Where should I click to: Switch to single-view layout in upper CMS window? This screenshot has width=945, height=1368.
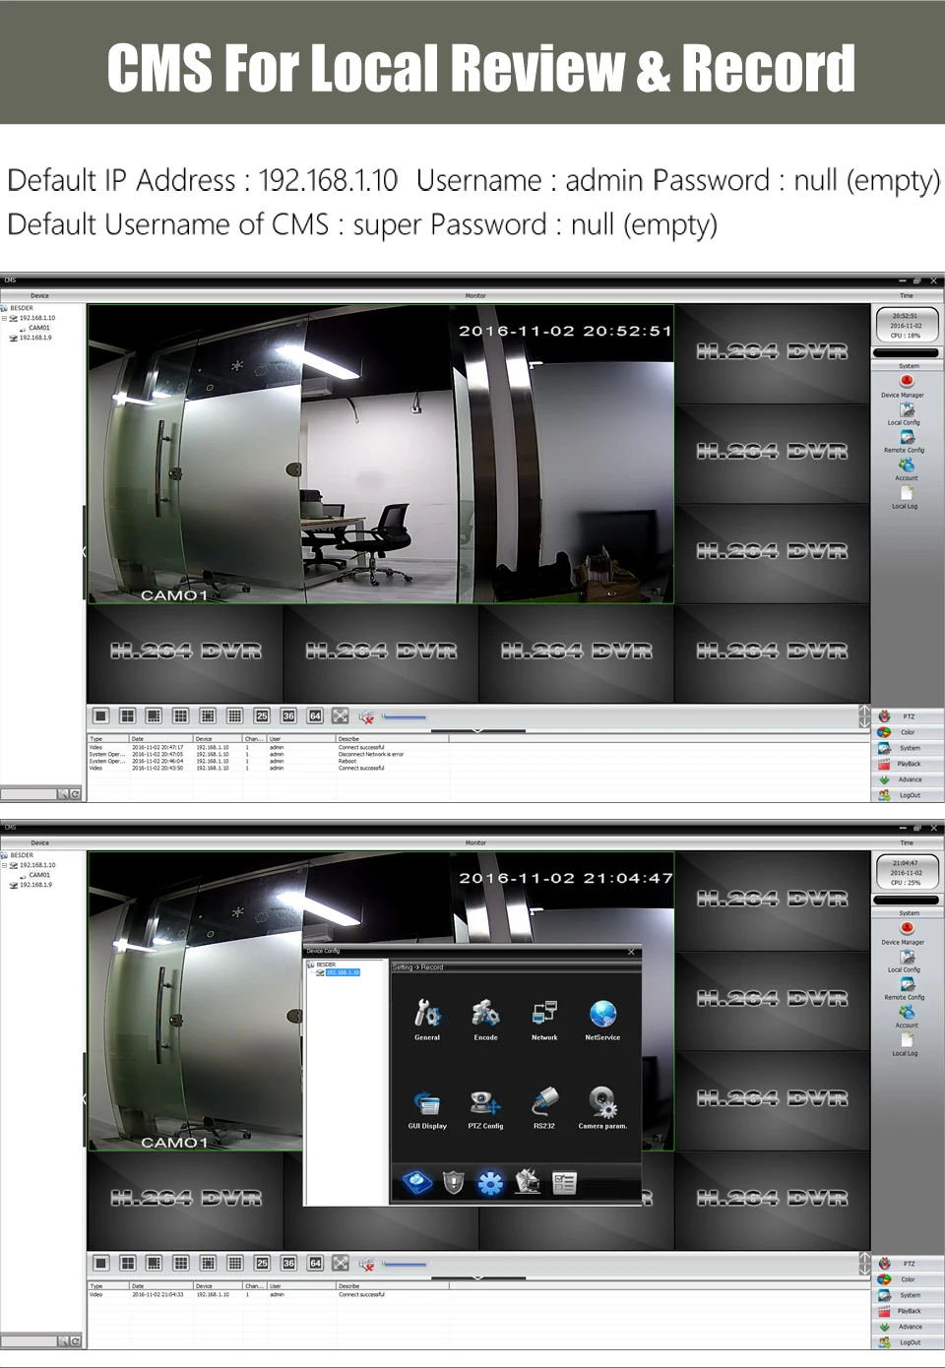coord(100,715)
